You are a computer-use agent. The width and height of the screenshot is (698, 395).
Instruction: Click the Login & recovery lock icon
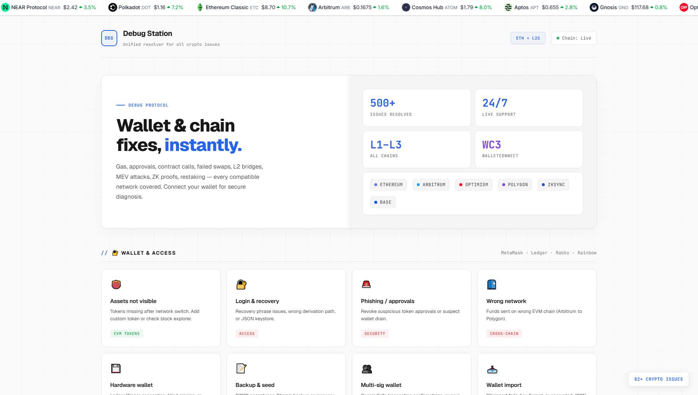coord(241,284)
